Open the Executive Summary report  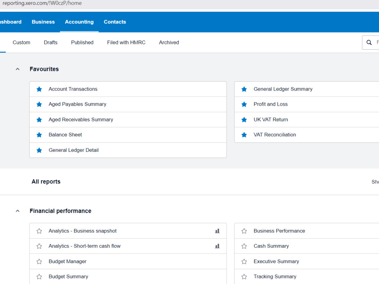tap(276, 262)
